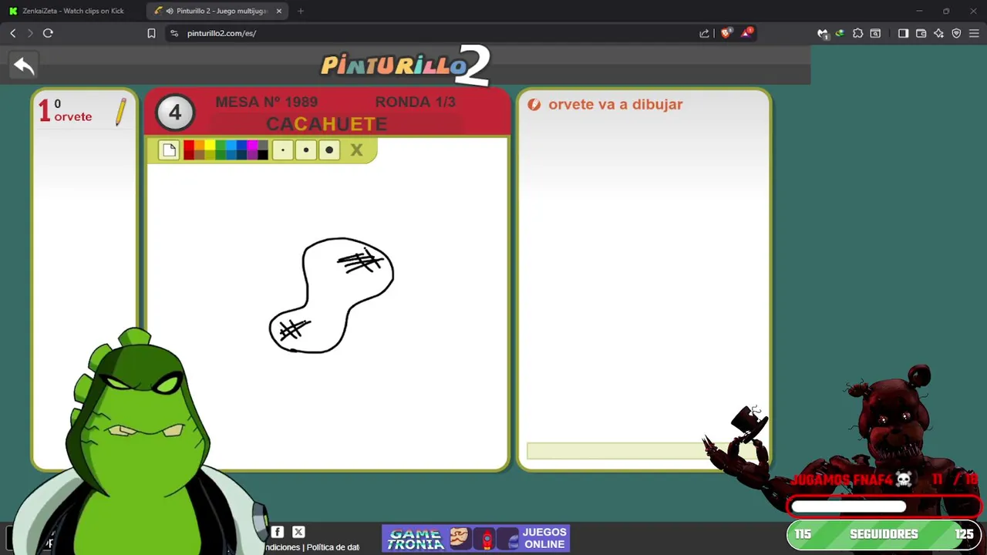Close the Pinturillo 2 browser tab

tap(279, 11)
